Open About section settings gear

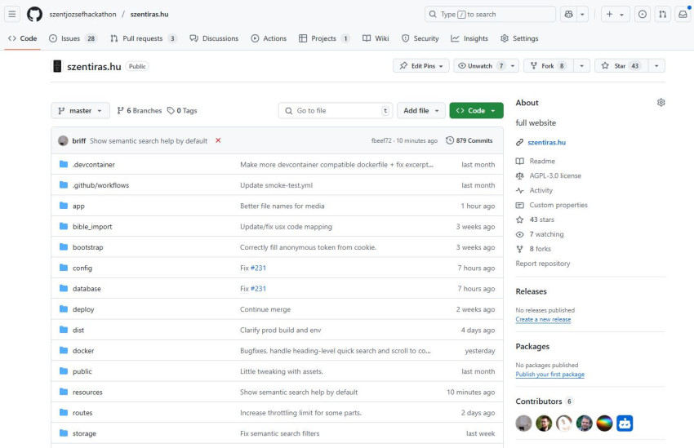(x=661, y=102)
